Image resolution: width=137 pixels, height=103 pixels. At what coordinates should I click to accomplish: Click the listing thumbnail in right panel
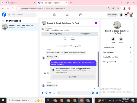[117, 25]
